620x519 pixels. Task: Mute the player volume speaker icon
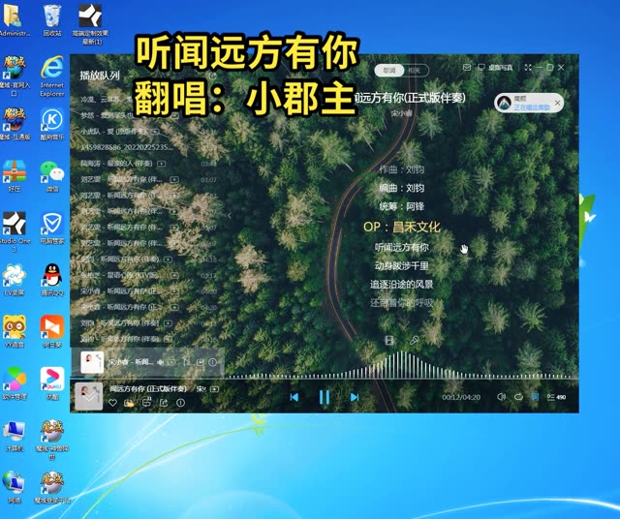pos(502,397)
